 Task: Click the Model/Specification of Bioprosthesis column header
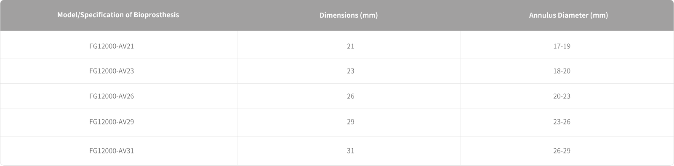pyautogui.click(x=118, y=15)
